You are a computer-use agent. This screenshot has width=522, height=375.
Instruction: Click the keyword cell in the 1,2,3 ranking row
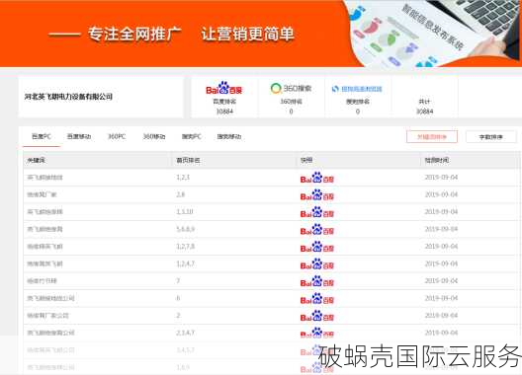[x=44, y=178]
